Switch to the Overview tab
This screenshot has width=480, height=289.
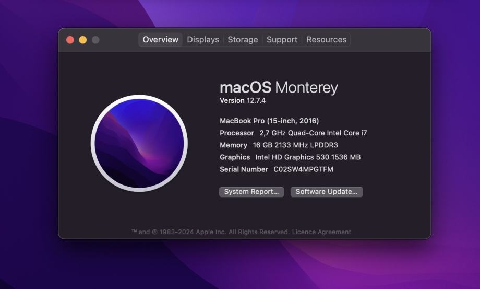[160, 40]
